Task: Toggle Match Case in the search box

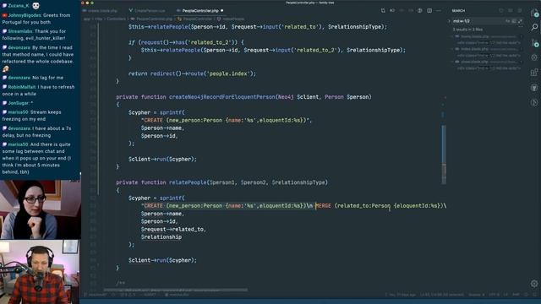Action: [x=507, y=21]
